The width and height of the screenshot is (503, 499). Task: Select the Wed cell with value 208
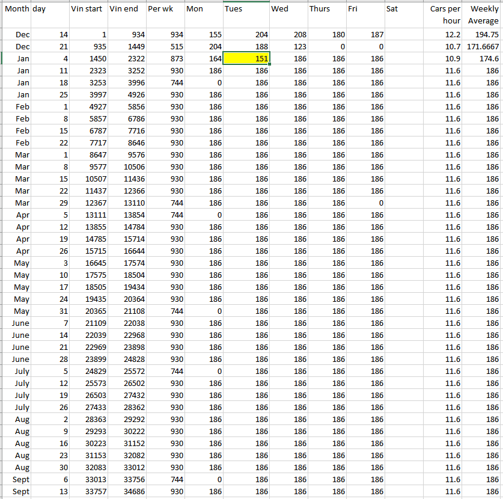click(288, 35)
